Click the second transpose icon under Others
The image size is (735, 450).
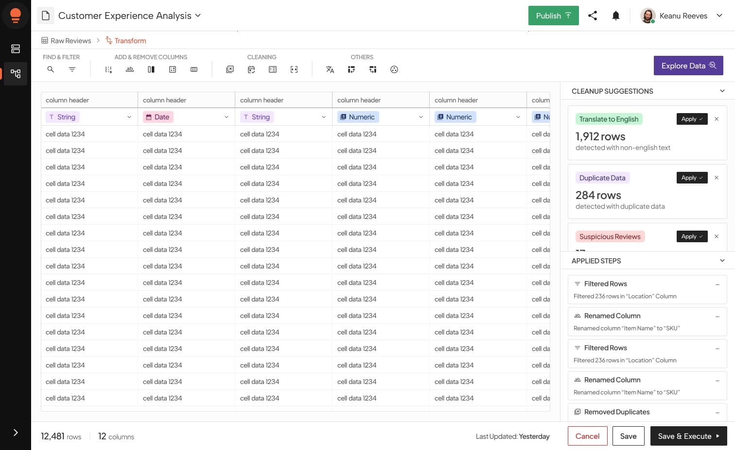coord(373,69)
